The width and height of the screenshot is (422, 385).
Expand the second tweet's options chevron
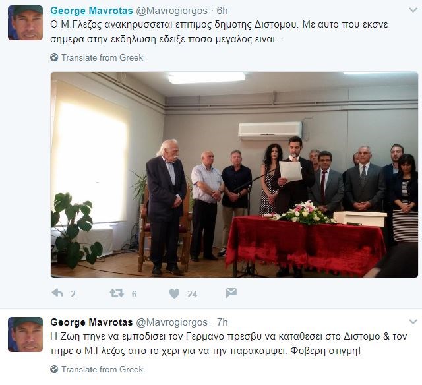[x=413, y=322]
